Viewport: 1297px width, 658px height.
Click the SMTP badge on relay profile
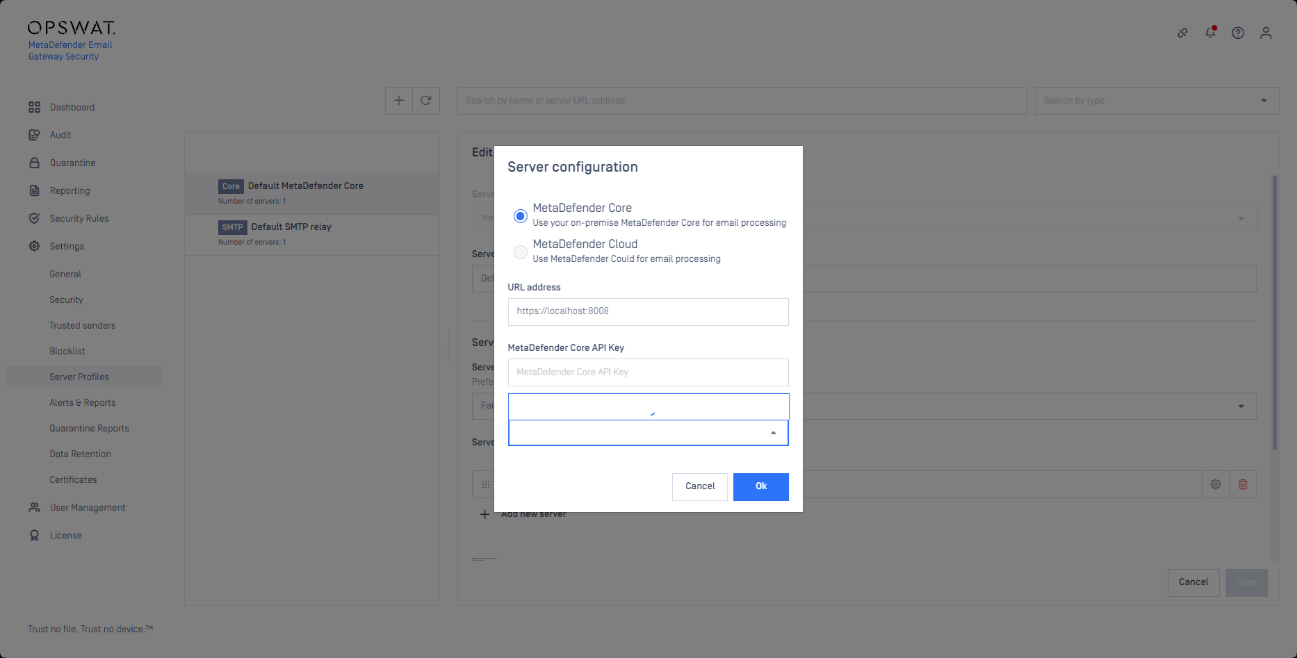pos(232,227)
